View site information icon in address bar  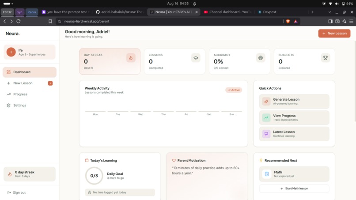tap(59, 21)
